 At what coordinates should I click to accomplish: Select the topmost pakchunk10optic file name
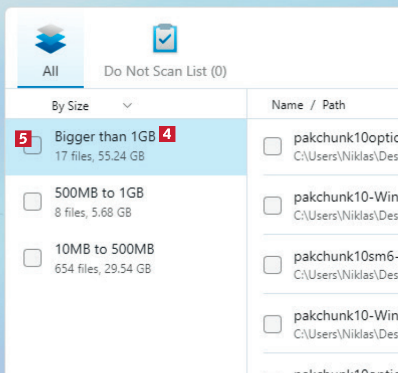click(x=345, y=138)
